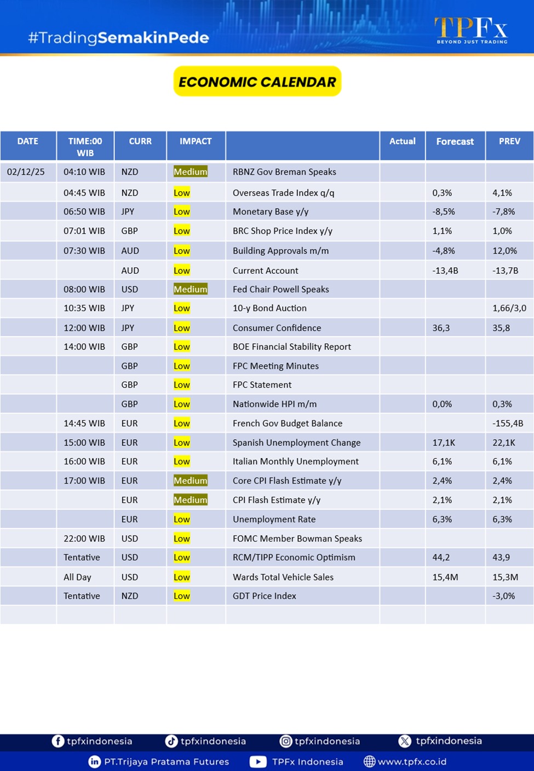Click the 02/12/25 date cell

point(26,172)
